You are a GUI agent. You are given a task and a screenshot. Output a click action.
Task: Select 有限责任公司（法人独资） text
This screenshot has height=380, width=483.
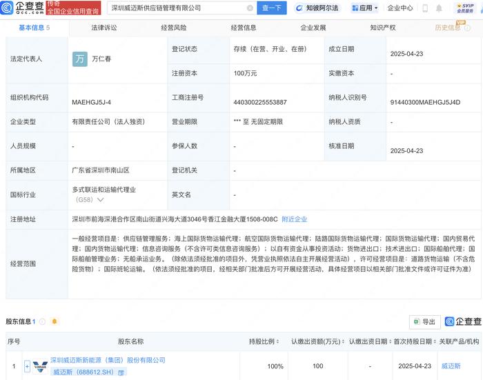[x=108, y=122]
